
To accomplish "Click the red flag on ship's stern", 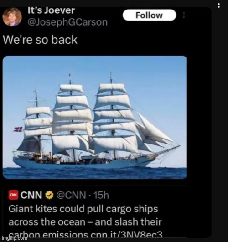I will (x=18, y=129).
